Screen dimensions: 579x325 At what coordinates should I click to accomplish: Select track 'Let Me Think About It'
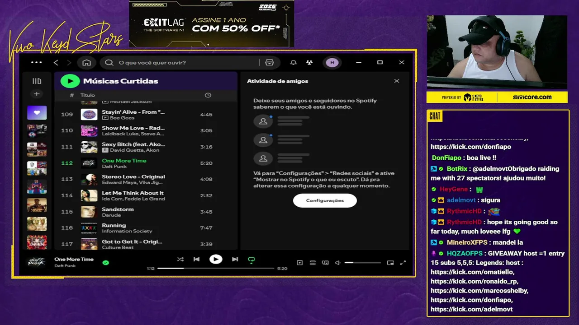coord(146,195)
